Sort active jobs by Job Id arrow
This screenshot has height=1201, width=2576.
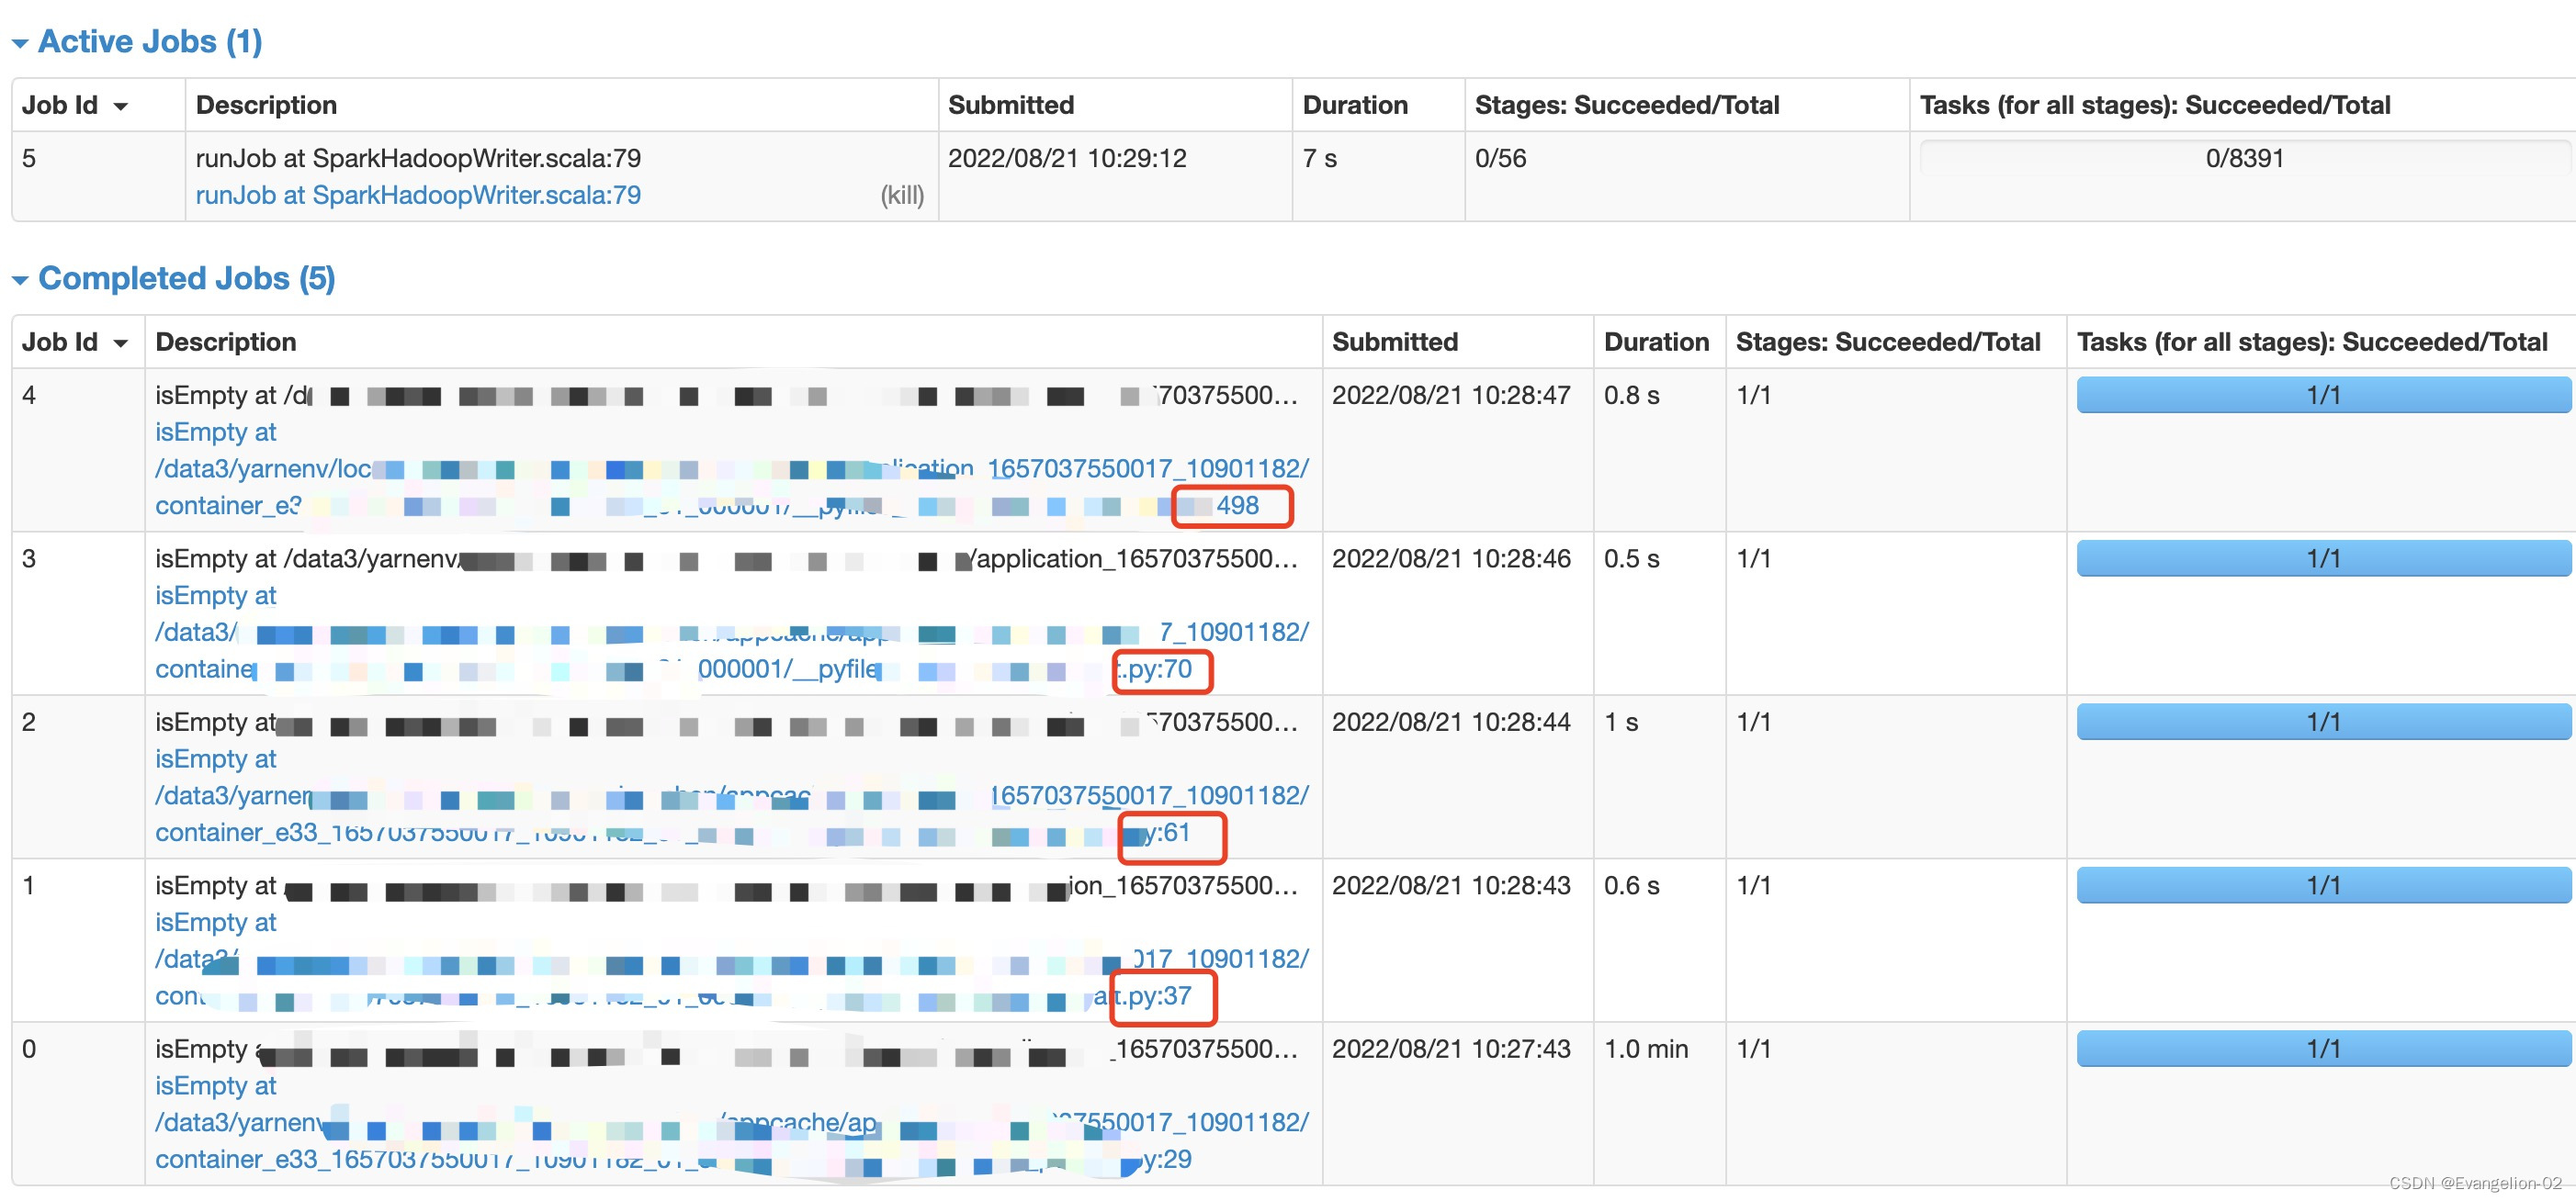tap(121, 107)
